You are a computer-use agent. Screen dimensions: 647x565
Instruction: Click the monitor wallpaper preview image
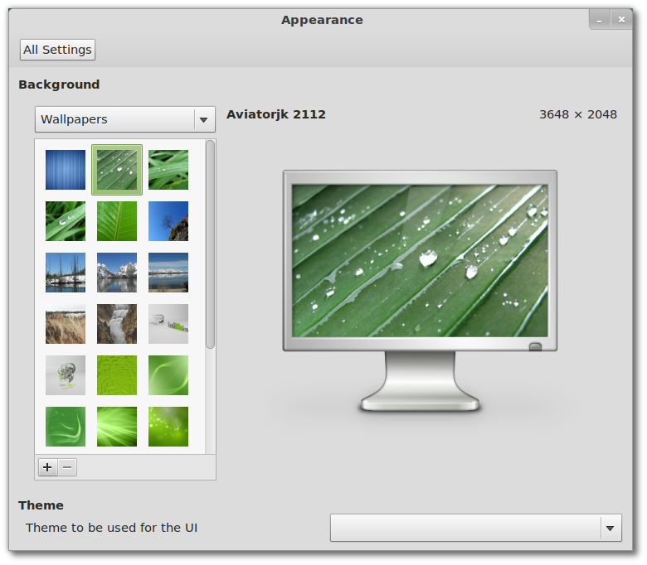[420, 260]
